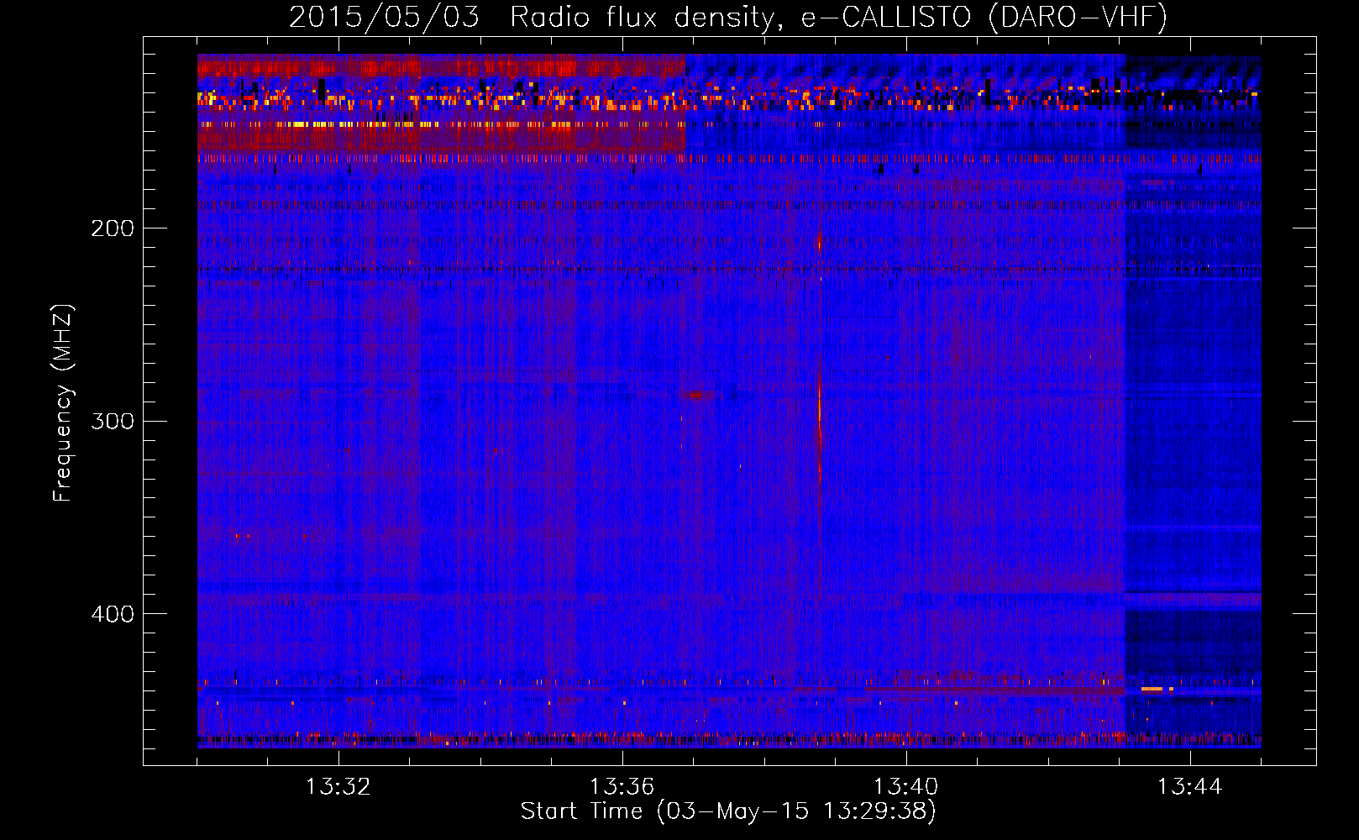The height and width of the screenshot is (840, 1359).
Task: Click the bright vertical burst streak near 300 MHz
Action: tap(819, 420)
